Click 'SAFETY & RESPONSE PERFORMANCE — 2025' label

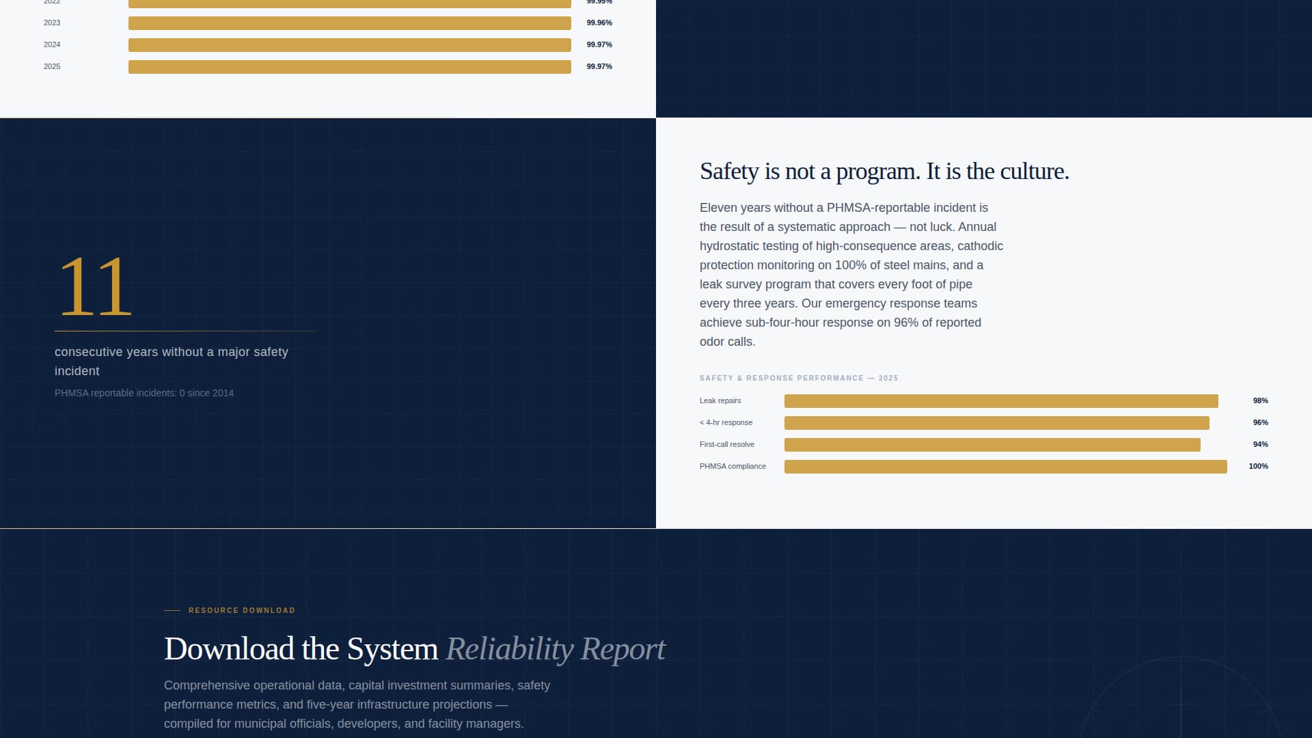click(799, 378)
